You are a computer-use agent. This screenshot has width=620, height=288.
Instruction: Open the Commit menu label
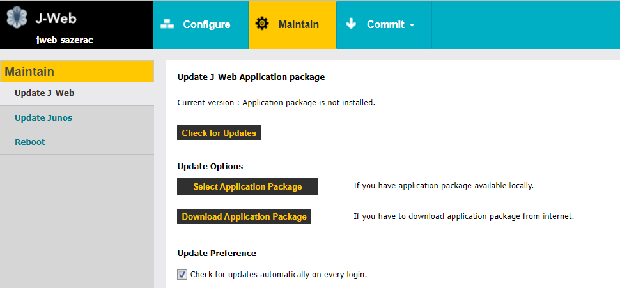(x=385, y=25)
